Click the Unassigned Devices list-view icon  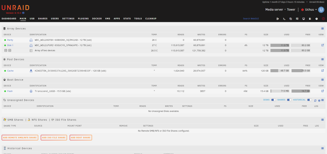point(322,100)
